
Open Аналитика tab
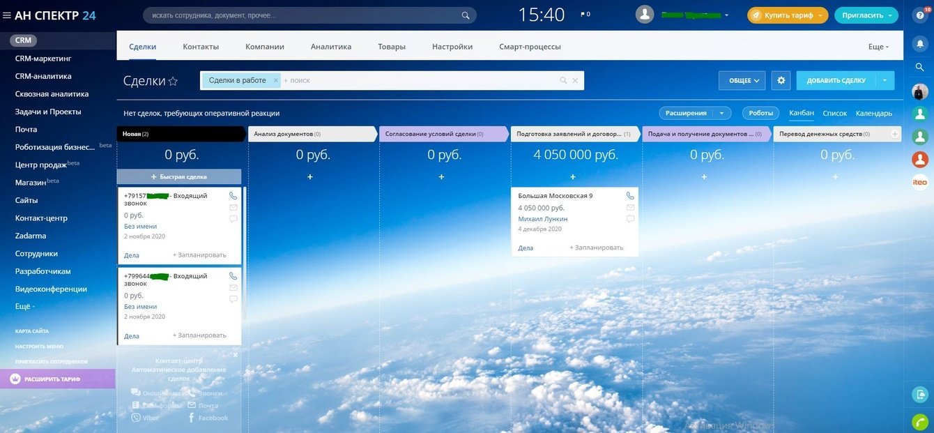331,47
